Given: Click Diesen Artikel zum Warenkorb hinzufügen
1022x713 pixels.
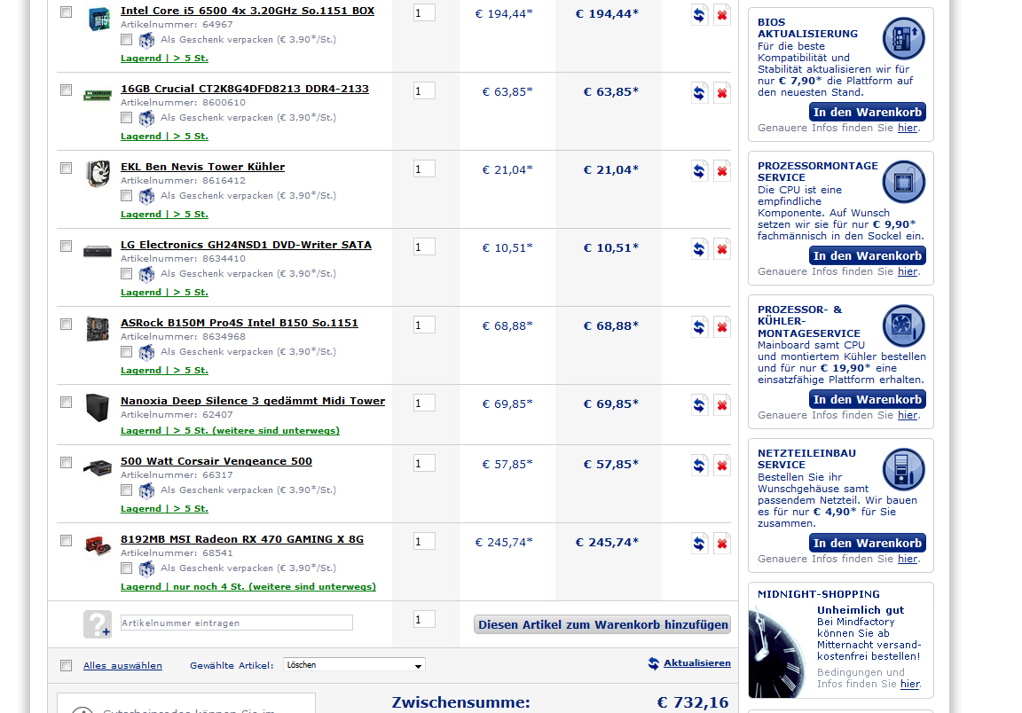Looking at the screenshot, I should pyautogui.click(x=602, y=624).
